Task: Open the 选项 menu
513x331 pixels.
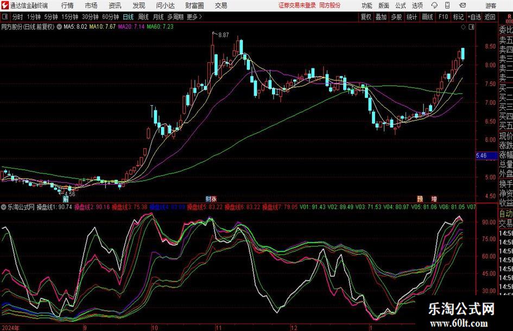Action: click(417, 5)
